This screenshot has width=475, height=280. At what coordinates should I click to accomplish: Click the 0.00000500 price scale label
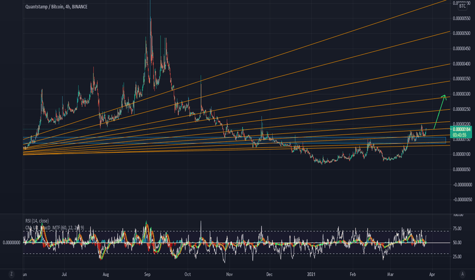coord(462,33)
